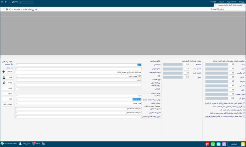Image resolution: width=246 pixels, height=147 pixels.
Task: Select the بانک radio button
Action: (11, 68)
